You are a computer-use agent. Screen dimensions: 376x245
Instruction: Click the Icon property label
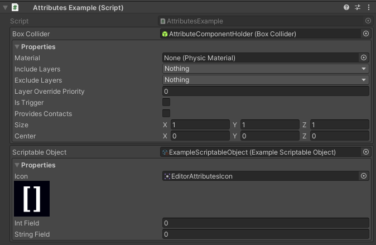tap(21, 176)
